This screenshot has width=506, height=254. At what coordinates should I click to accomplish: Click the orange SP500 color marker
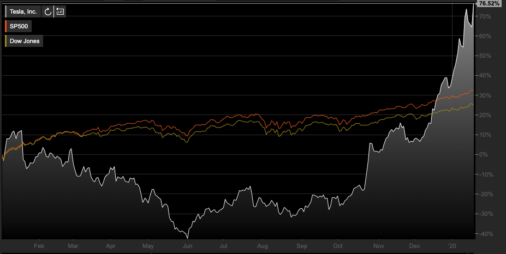(6, 26)
